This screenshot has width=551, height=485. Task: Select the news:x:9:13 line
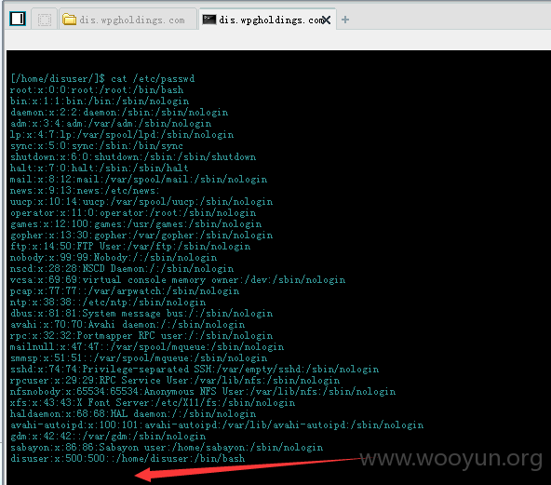pyautogui.click(x=85, y=191)
